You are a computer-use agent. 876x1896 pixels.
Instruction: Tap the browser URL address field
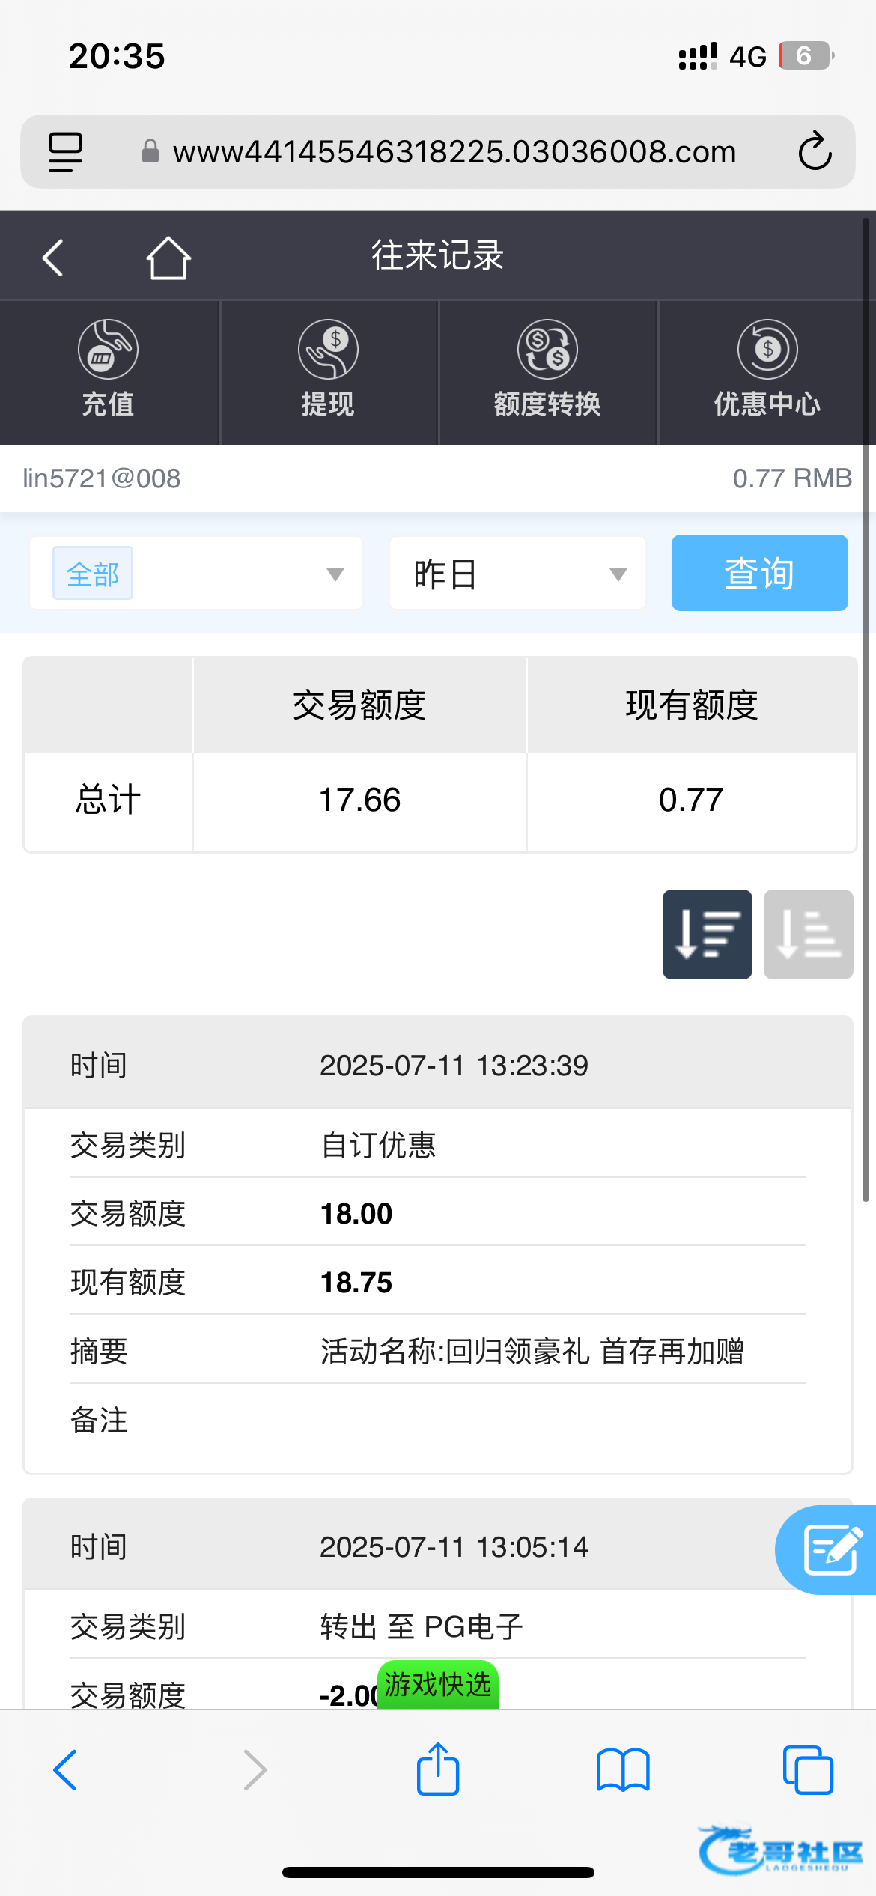[x=454, y=152]
